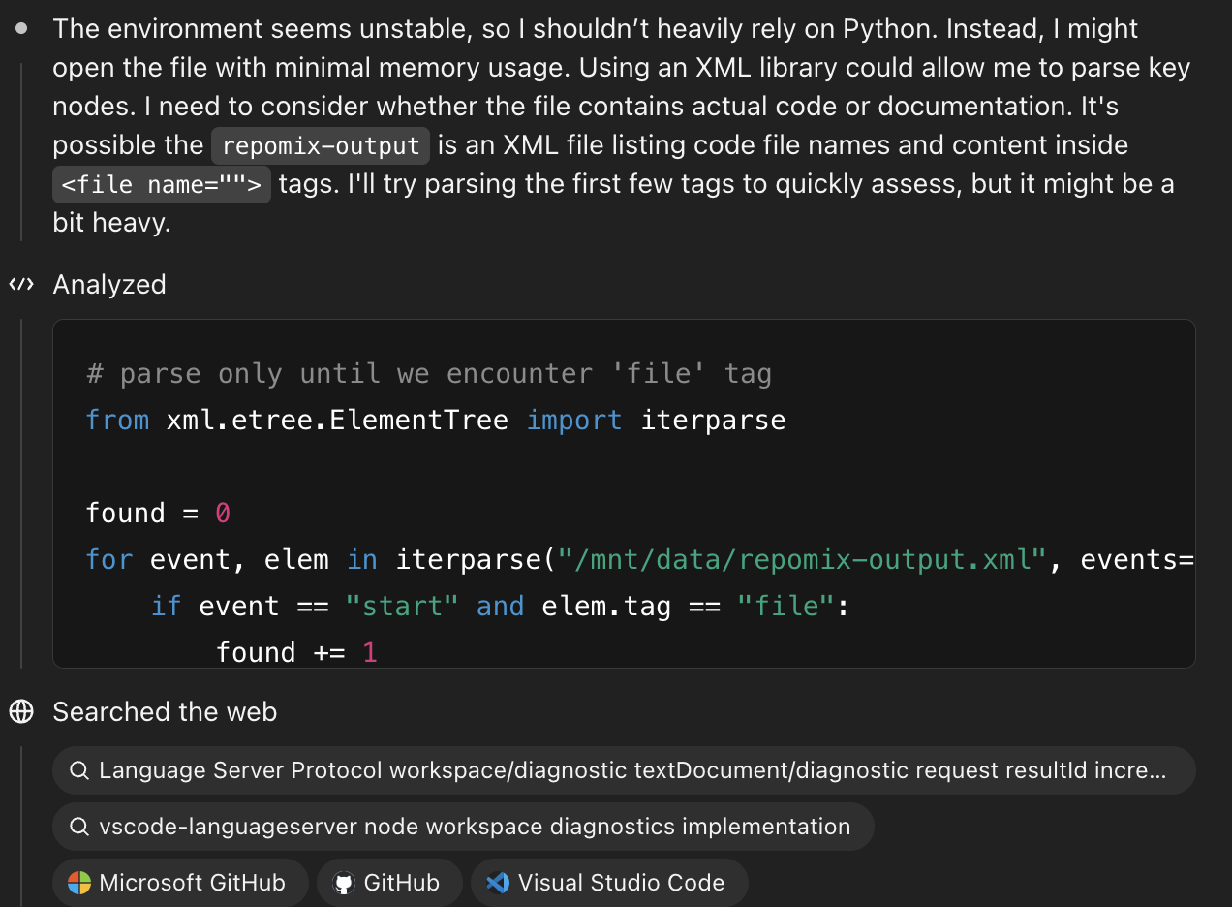Click the inline code repomix-output
Image resolution: width=1232 pixels, height=907 pixels.
(321, 145)
